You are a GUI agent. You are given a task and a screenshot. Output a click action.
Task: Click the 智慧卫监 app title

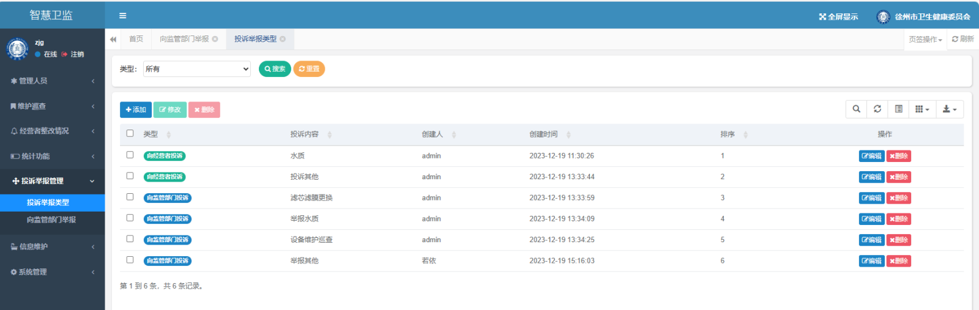[51, 15]
